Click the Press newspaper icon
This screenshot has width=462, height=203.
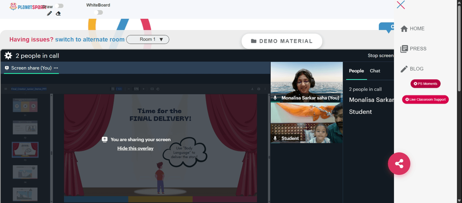coord(404,49)
